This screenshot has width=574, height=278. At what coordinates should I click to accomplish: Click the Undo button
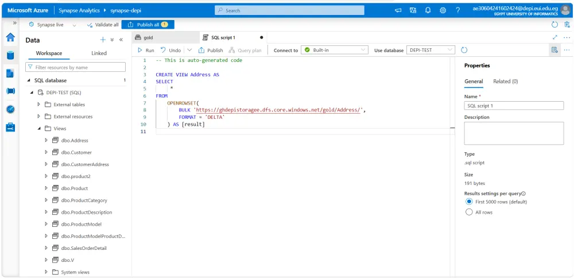pyautogui.click(x=171, y=50)
